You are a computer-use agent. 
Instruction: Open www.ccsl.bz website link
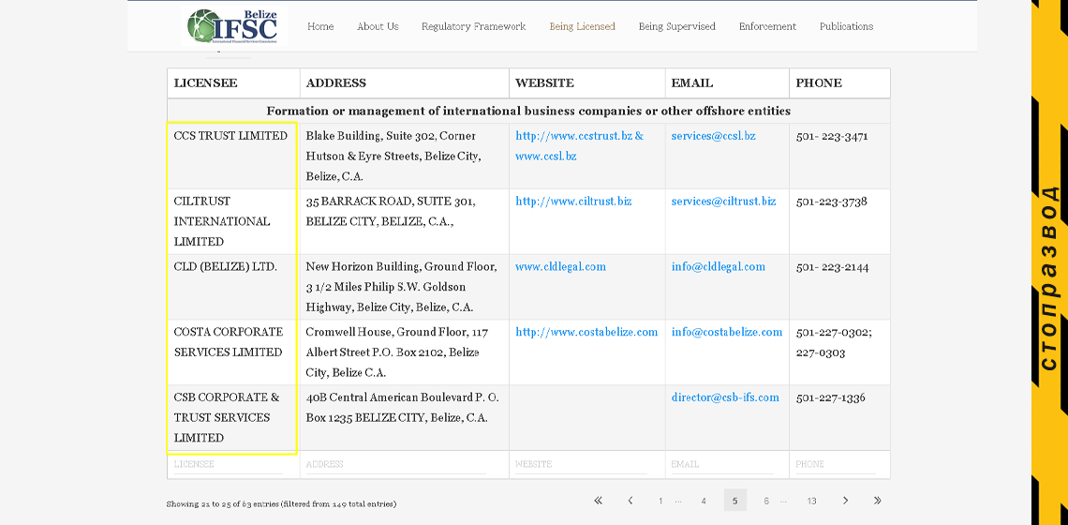(x=546, y=157)
